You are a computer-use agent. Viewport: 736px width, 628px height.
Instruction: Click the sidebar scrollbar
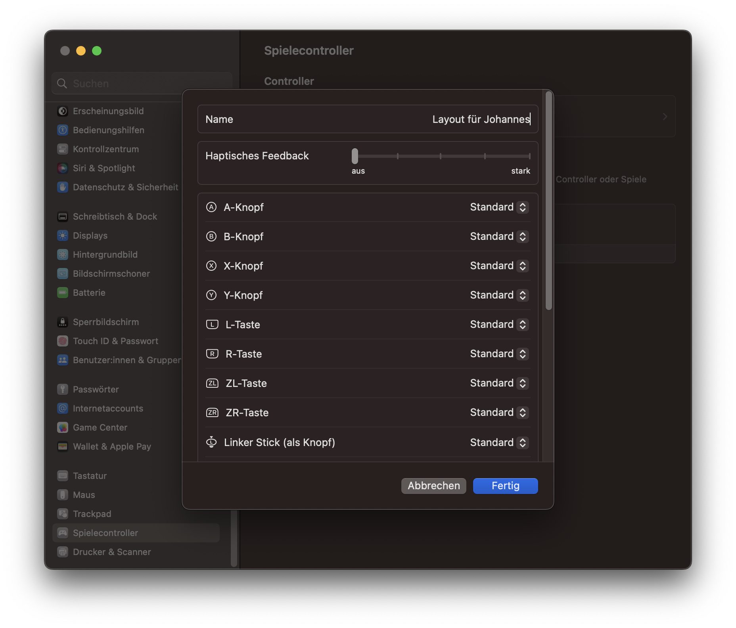pyautogui.click(x=234, y=538)
